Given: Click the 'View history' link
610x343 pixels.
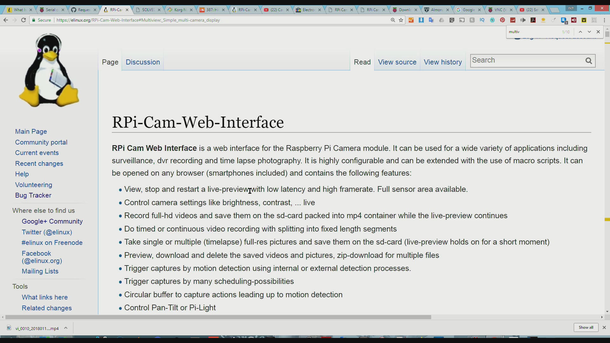Looking at the screenshot, I should click(443, 62).
